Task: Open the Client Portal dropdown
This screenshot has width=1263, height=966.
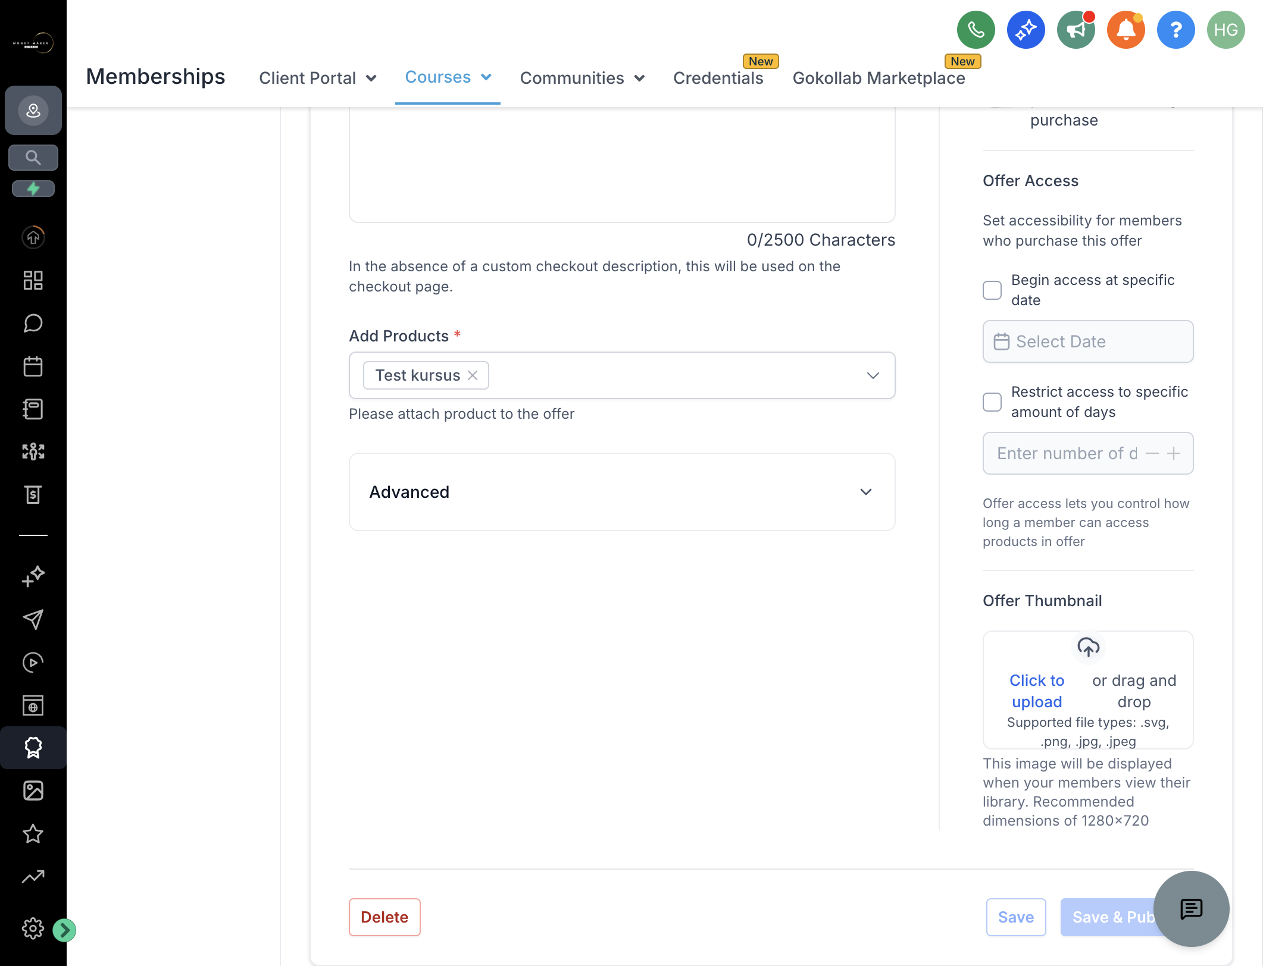Action: coord(318,78)
